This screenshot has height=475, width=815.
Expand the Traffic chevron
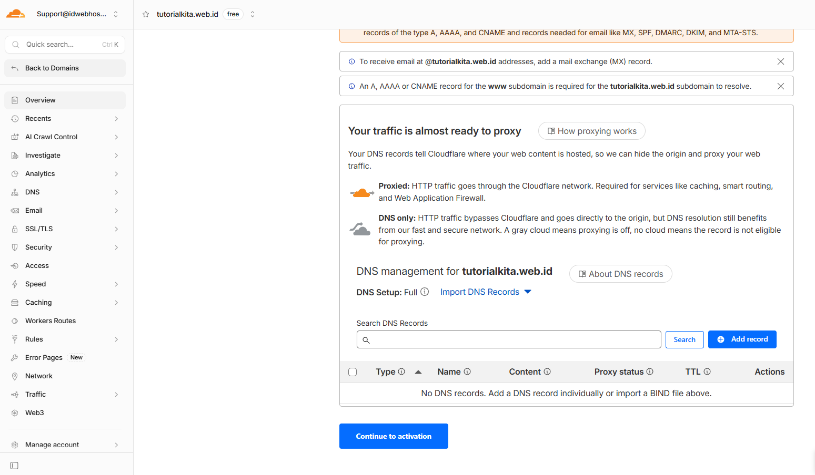(116, 395)
